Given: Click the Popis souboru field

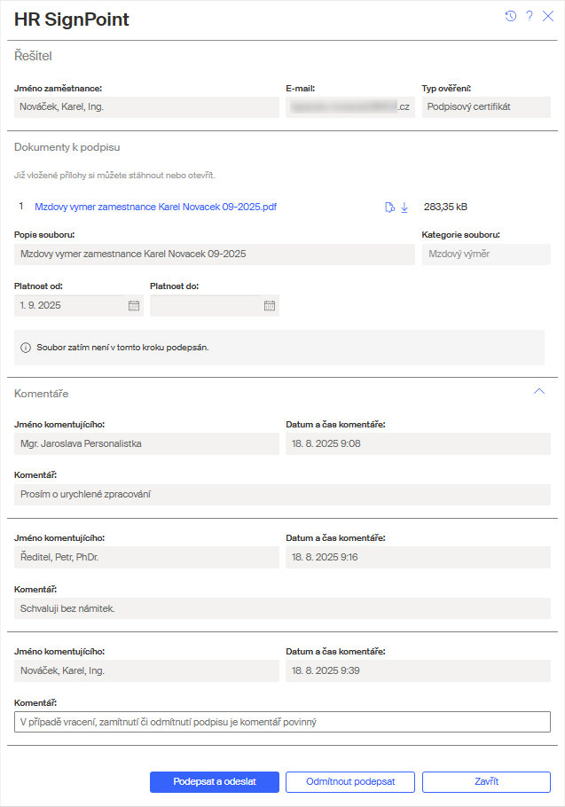Looking at the screenshot, I should tap(214, 254).
